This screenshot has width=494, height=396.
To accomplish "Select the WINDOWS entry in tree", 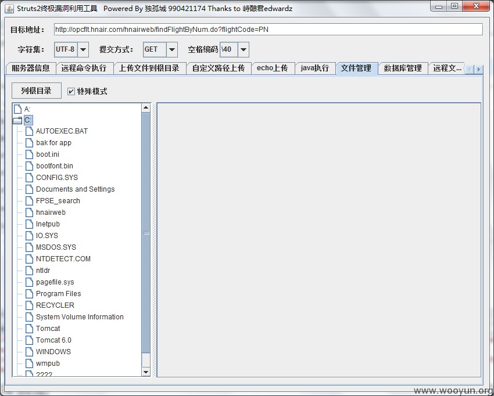I will pyautogui.click(x=53, y=352).
